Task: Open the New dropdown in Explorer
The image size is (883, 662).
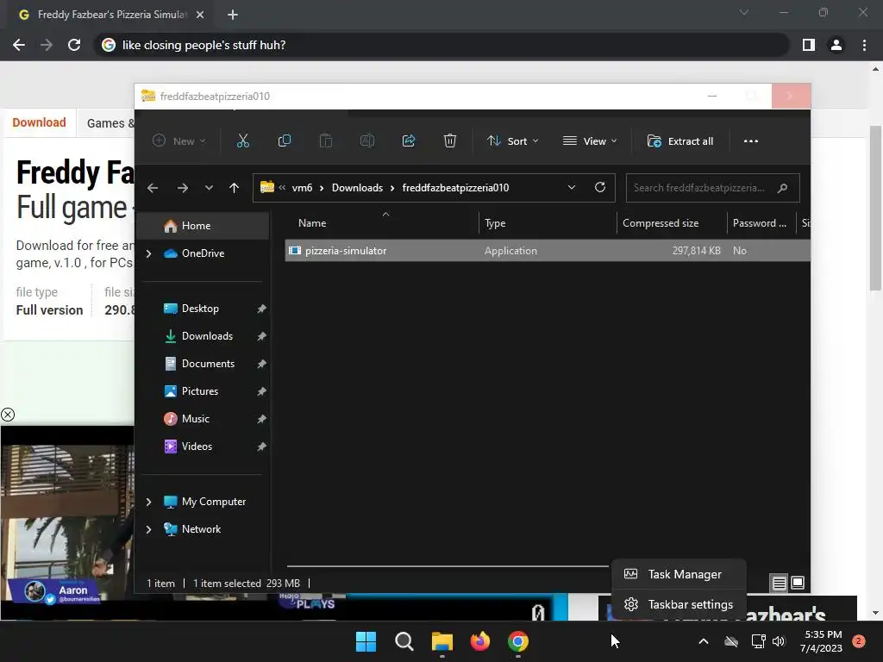Action: (x=178, y=141)
